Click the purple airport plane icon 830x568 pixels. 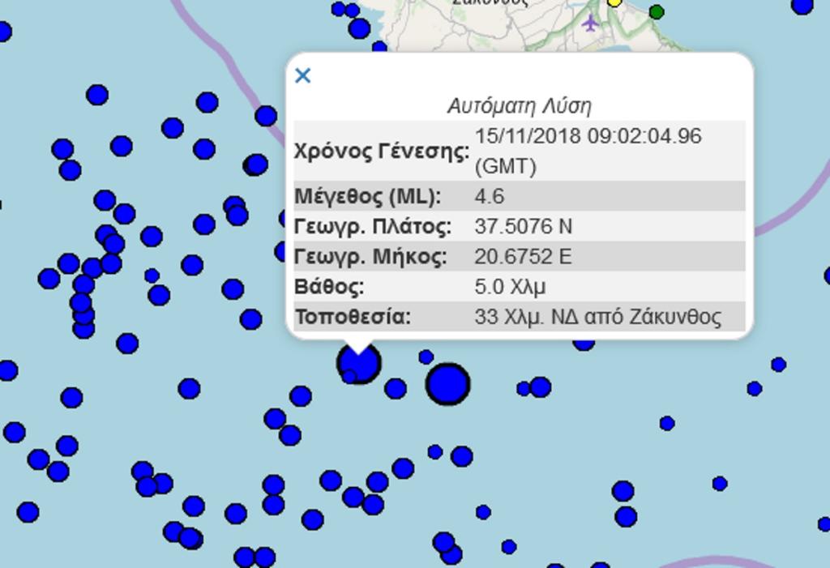pos(591,23)
